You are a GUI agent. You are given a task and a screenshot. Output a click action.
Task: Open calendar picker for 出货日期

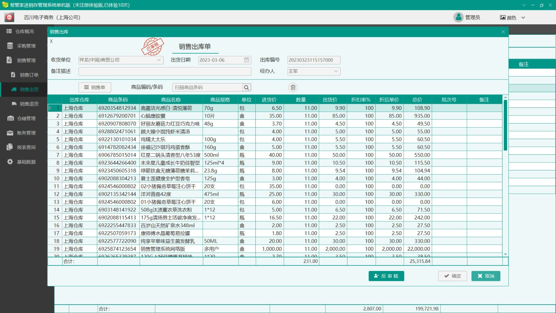pyautogui.click(x=246, y=60)
